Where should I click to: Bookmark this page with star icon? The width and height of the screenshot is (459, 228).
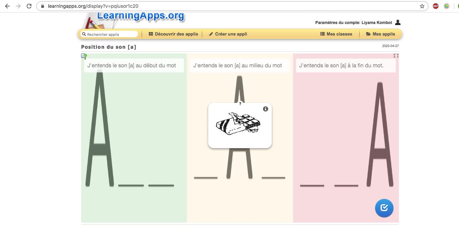click(x=422, y=6)
